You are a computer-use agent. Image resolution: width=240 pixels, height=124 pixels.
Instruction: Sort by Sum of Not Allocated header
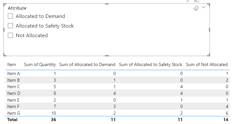(x=207, y=64)
